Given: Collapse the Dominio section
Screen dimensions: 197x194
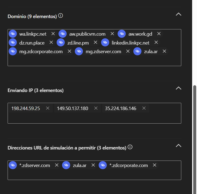Looking at the screenshot, I should pyautogui.click(x=178, y=14).
